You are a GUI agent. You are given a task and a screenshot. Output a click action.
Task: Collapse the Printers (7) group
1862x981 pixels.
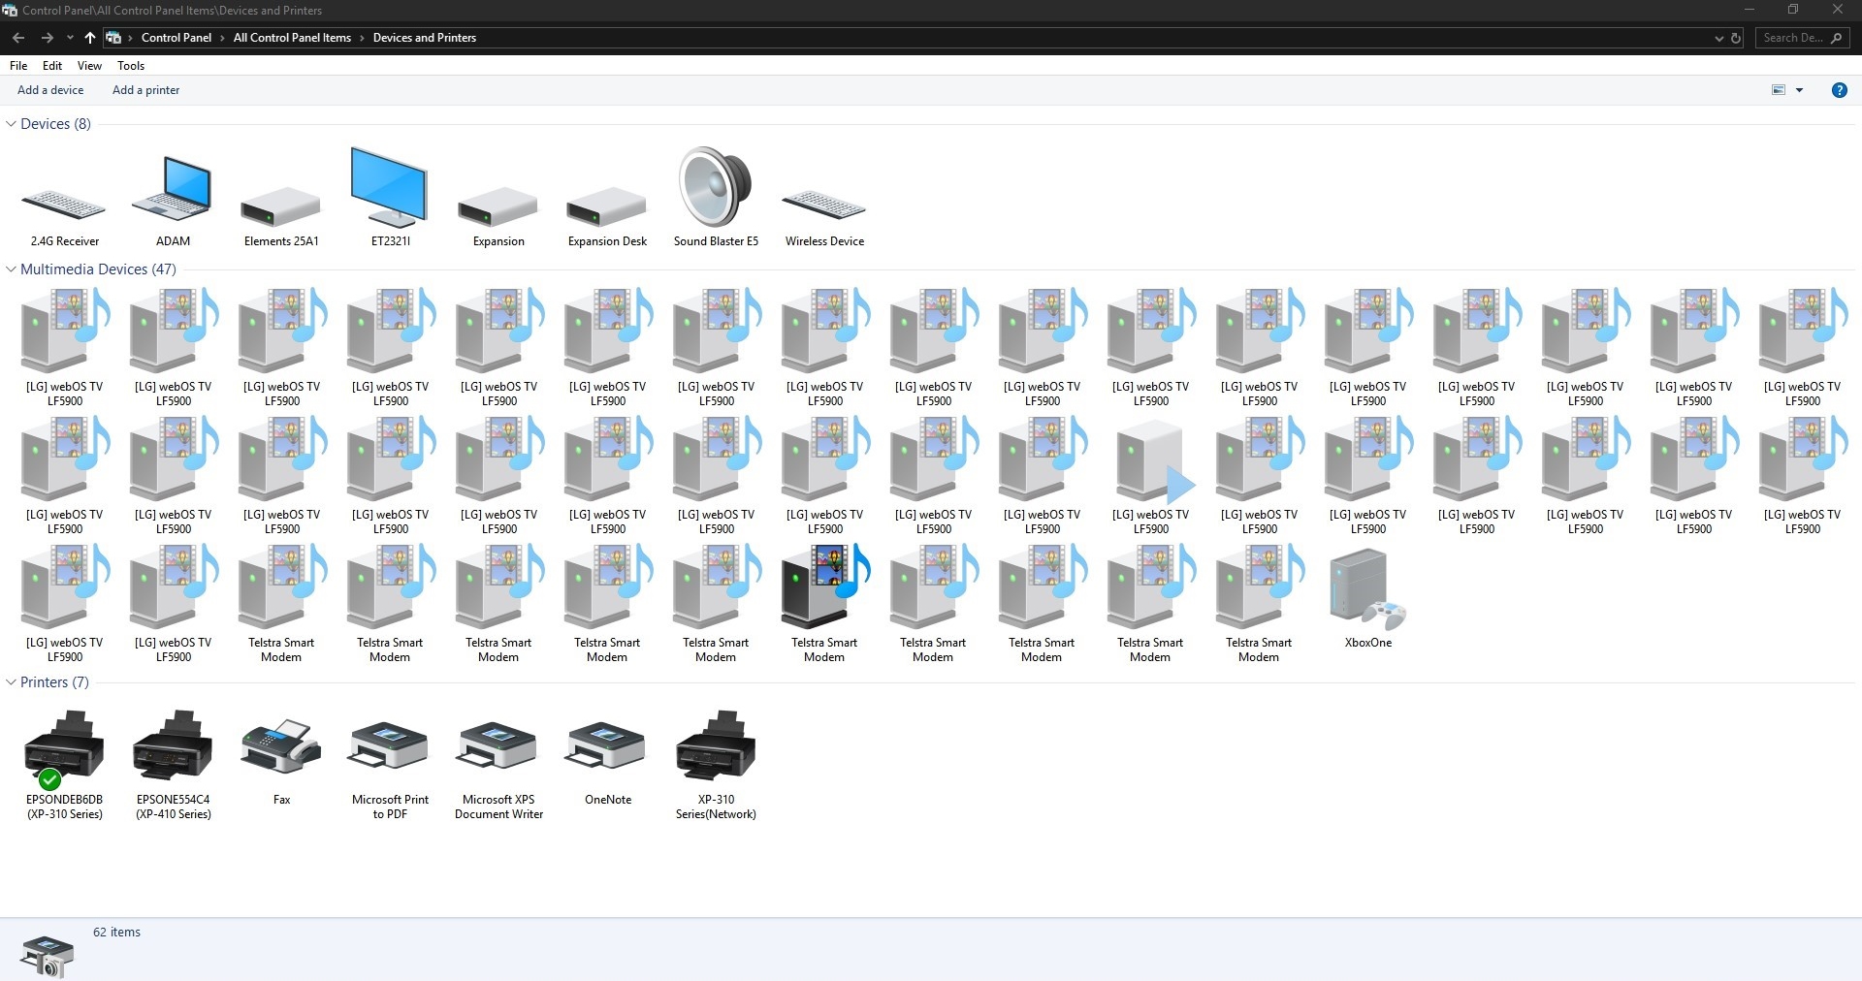coord(12,682)
